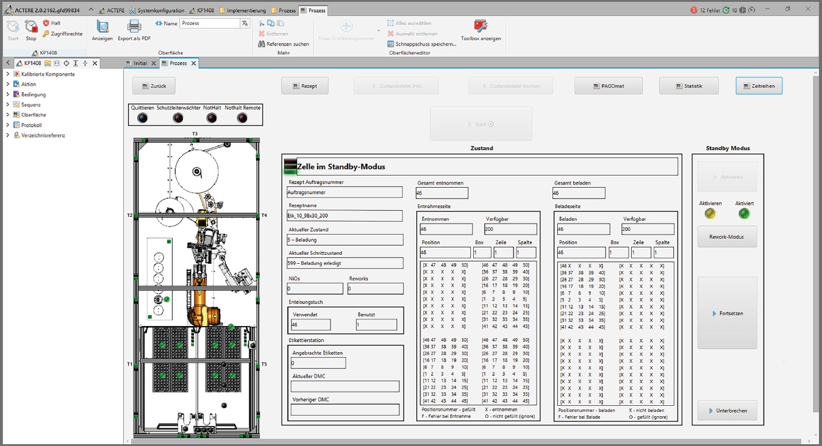This screenshot has height=446, width=822.
Task: Show the toolbox via Toolbox anzeigen icon
Action: pyautogui.click(x=481, y=27)
